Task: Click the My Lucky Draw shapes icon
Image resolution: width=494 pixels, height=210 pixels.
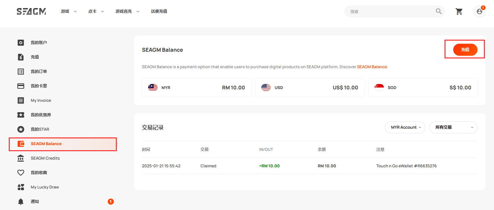Action: click(21, 187)
